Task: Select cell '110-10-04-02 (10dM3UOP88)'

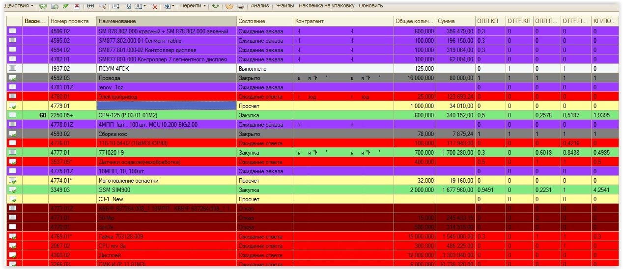Action: coord(166,143)
